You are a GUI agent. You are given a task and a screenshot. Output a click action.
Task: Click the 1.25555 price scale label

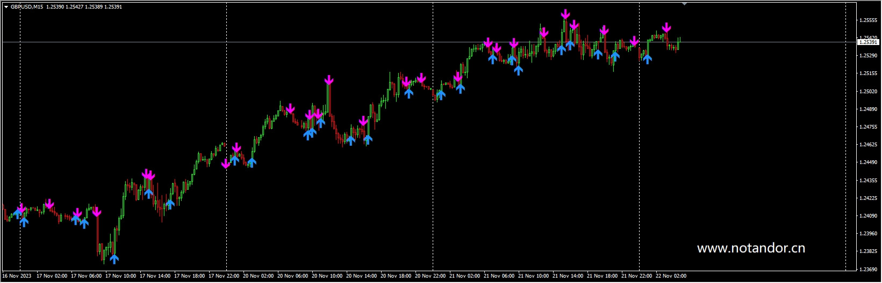pos(867,20)
